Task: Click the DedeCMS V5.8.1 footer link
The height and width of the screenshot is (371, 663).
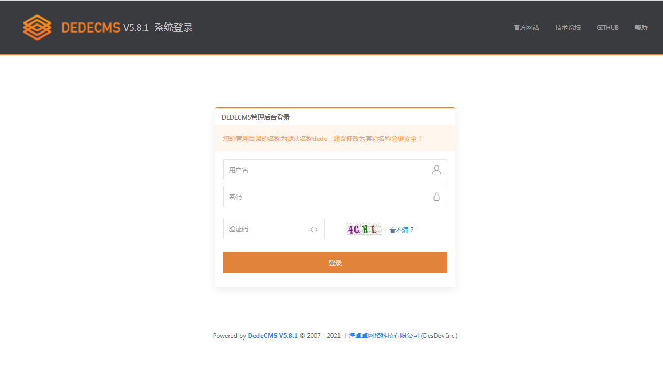Action: point(273,335)
